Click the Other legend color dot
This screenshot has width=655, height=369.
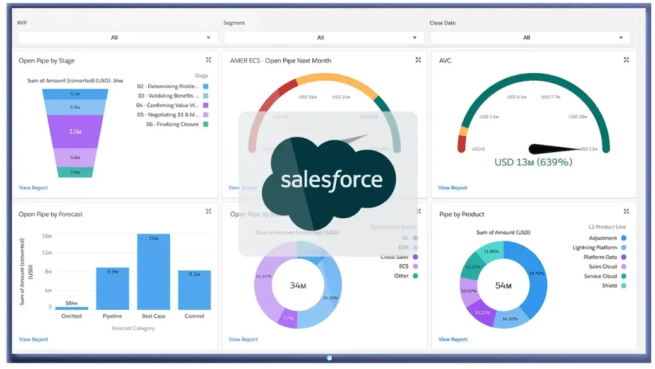[x=415, y=276]
